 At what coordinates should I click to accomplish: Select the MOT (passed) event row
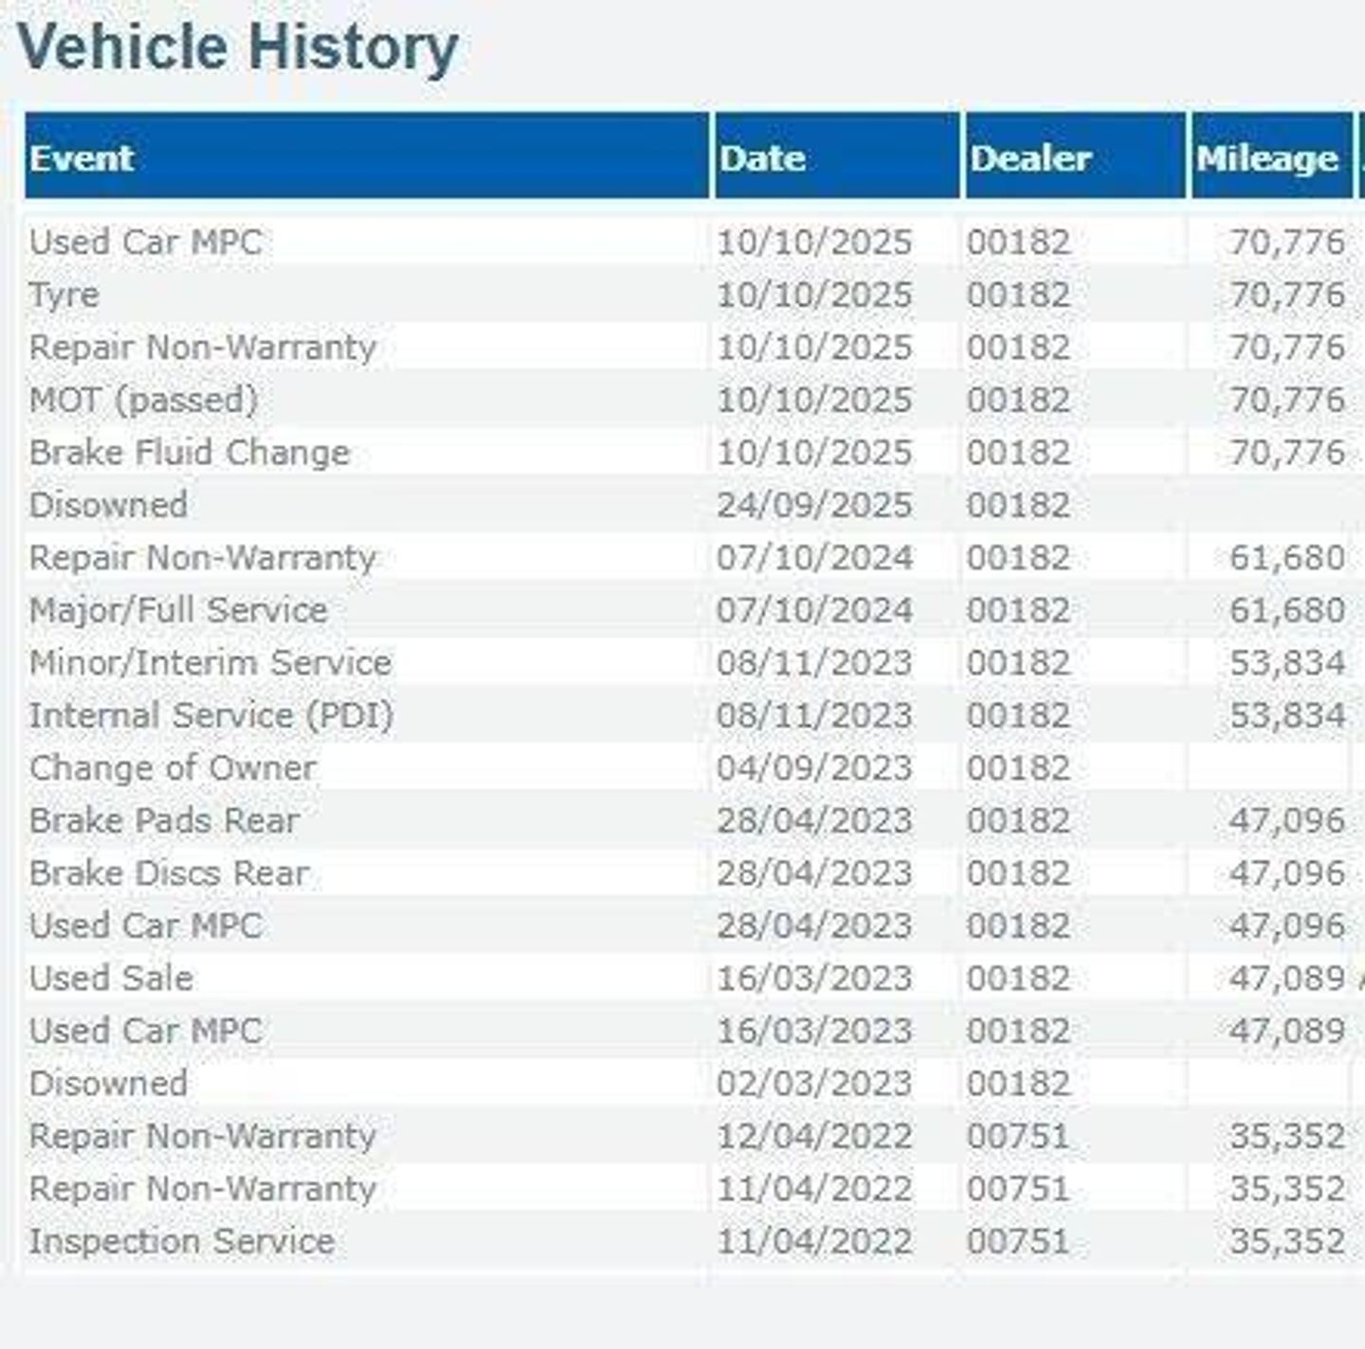pyautogui.click(x=143, y=400)
